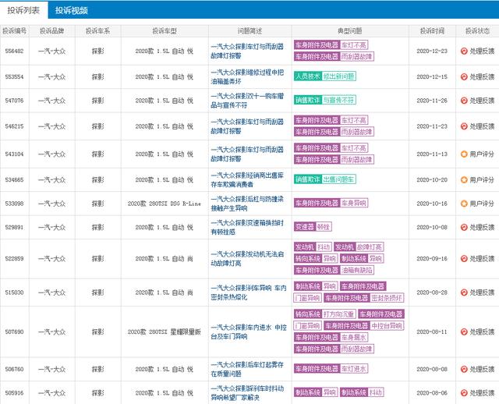Click 一汽-大众 brand in row 515030

click(52, 292)
